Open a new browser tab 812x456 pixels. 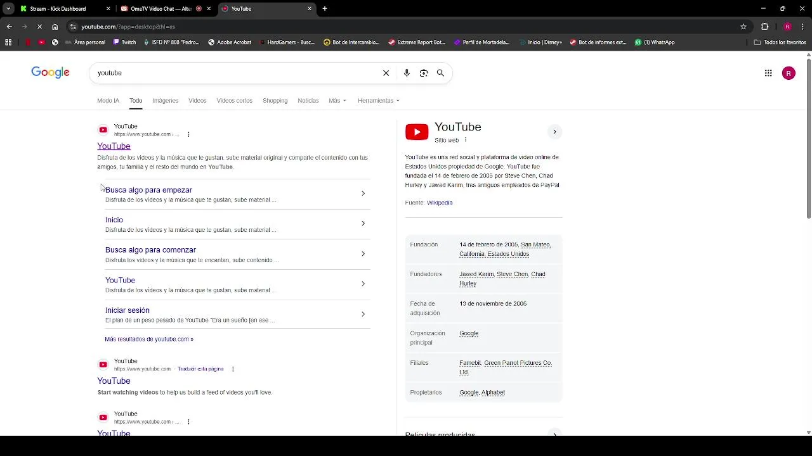pos(325,9)
